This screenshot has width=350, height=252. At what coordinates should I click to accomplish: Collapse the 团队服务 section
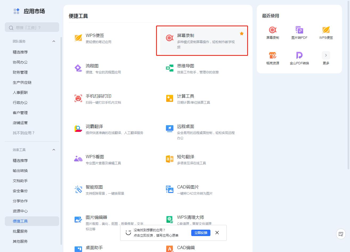pyautogui.click(x=54, y=41)
